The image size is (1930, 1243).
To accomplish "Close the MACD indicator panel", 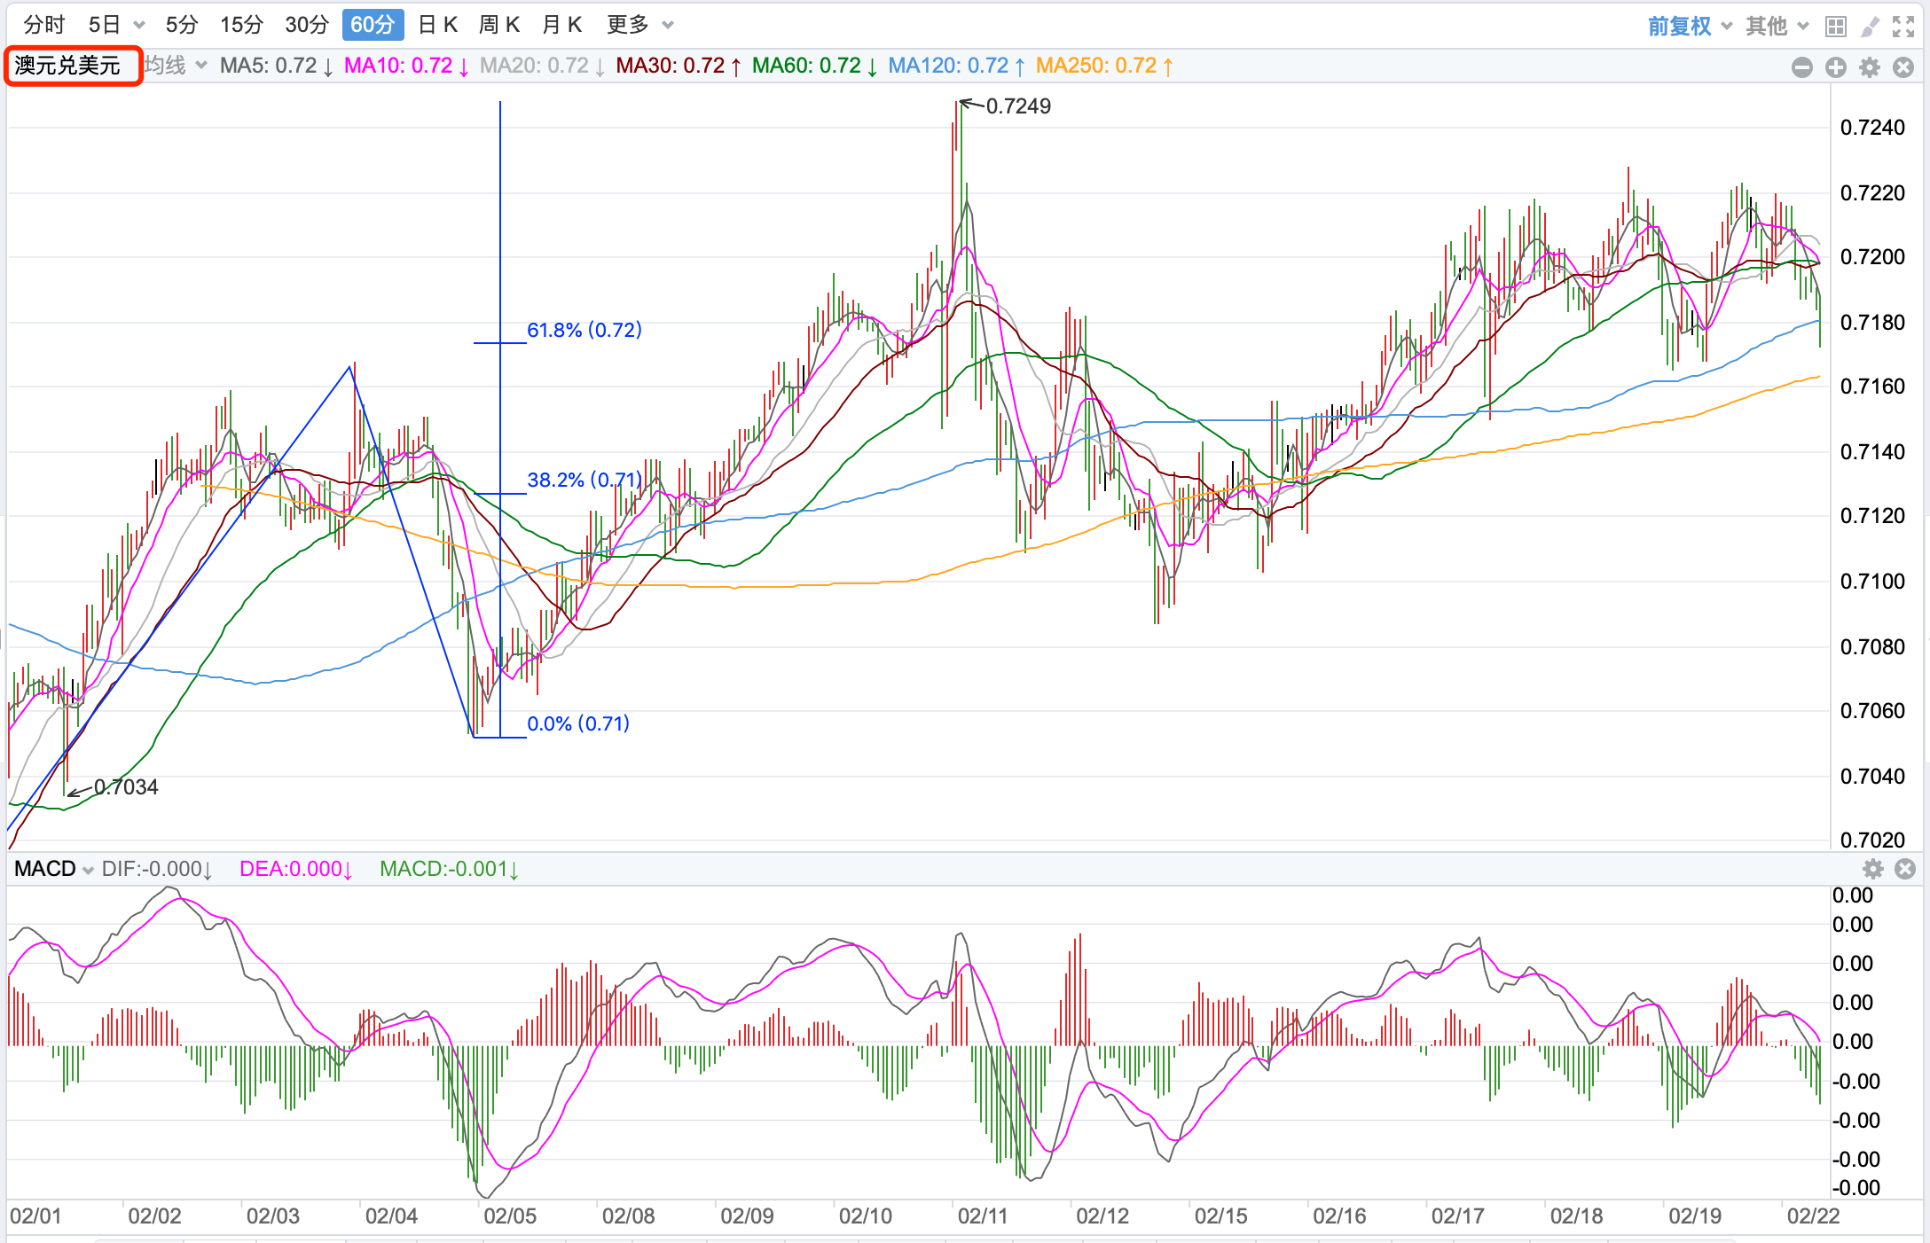I will coord(1904,869).
